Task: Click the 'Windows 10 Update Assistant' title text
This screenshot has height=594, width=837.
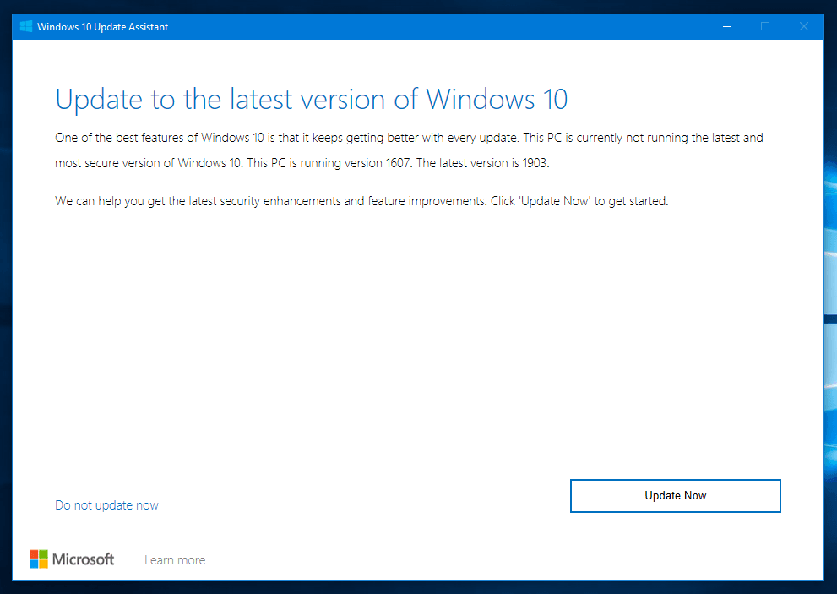Action: (x=102, y=27)
